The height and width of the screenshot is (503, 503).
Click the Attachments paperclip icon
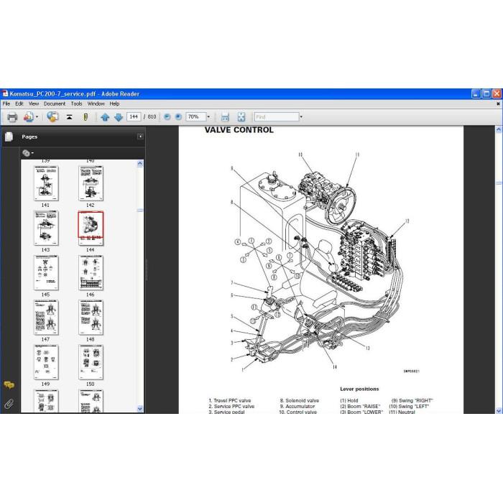(9, 404)
